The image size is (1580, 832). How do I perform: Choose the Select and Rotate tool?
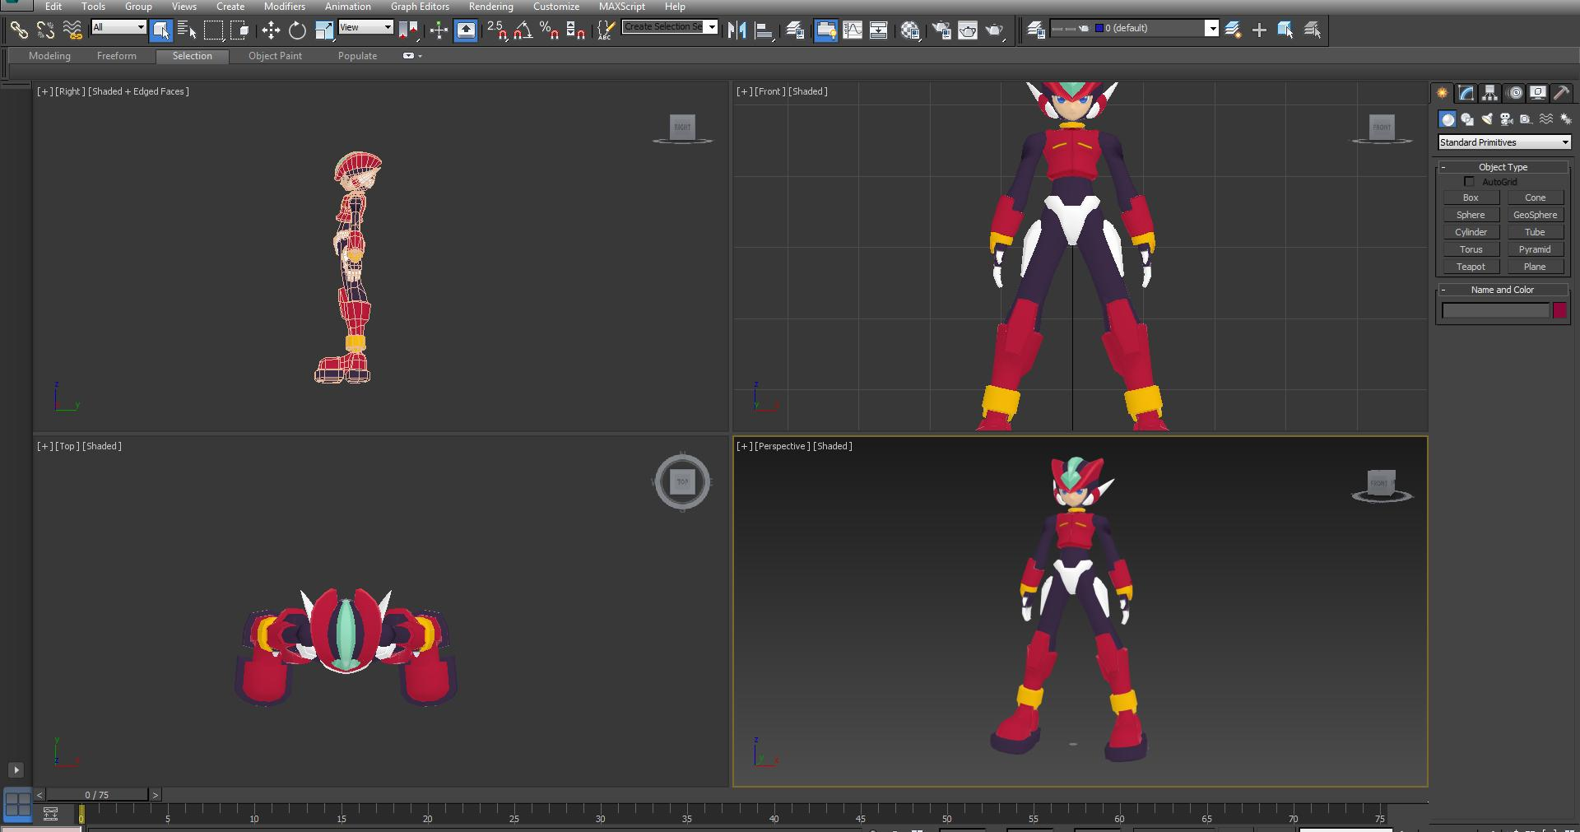coord(297,30)
